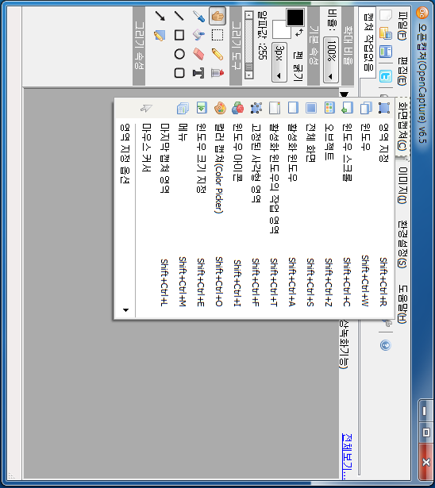Choose 전체 화면 capture option
This screenshot has height=488, width=435.
tap(310, 209)
